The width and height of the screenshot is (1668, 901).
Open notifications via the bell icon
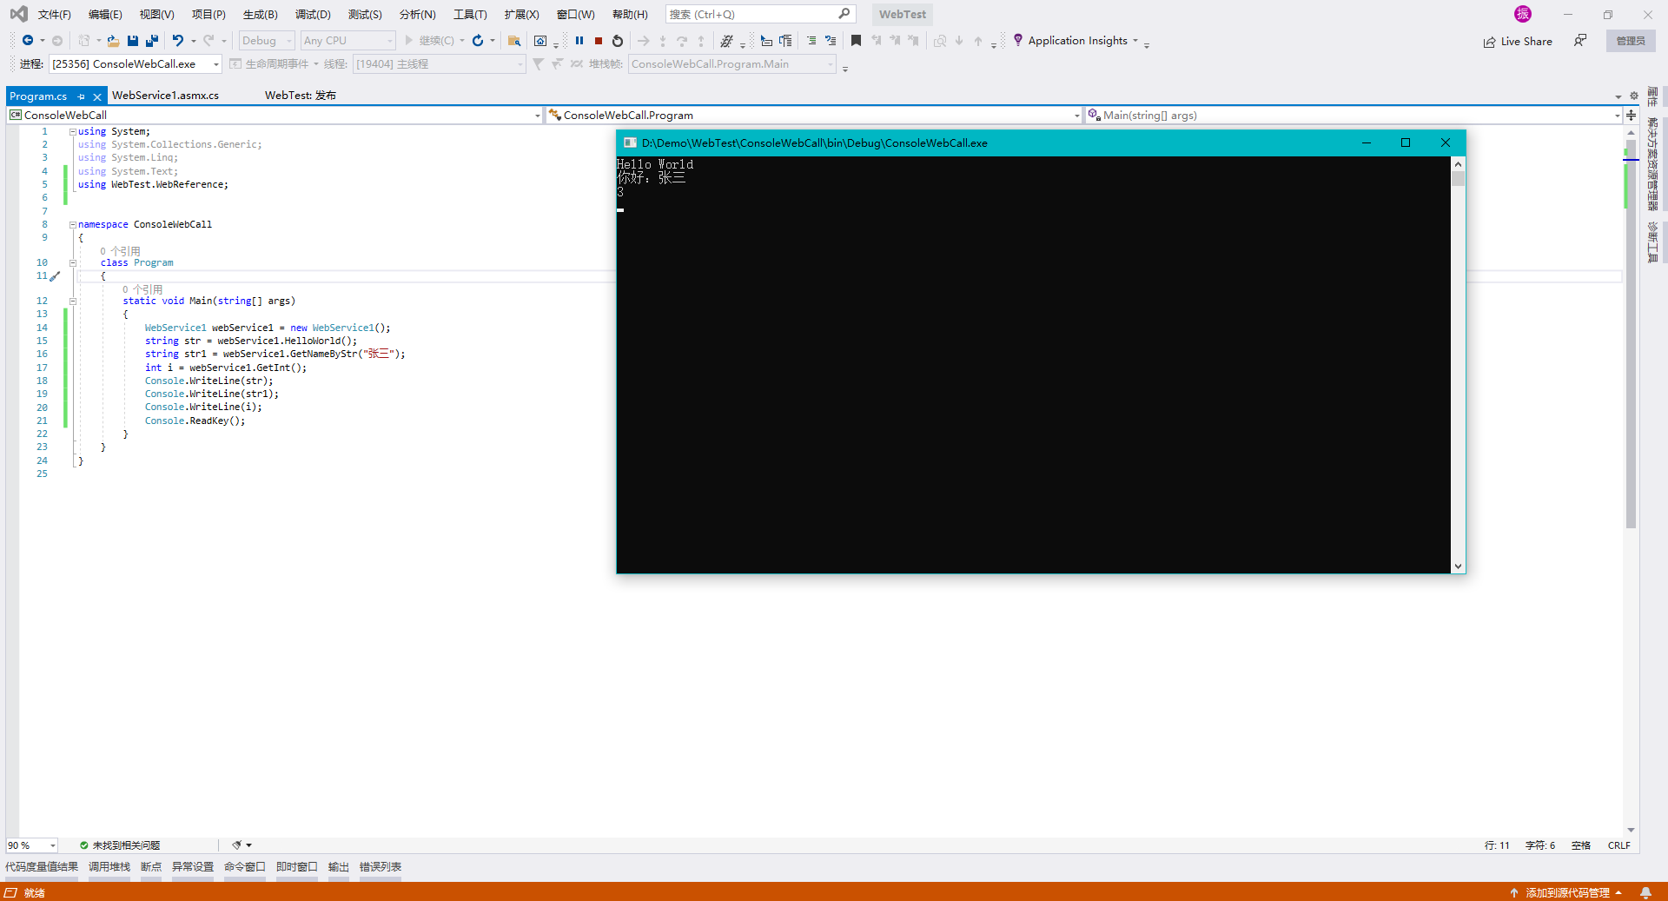pyautogui.click(x=1646, y=892)
